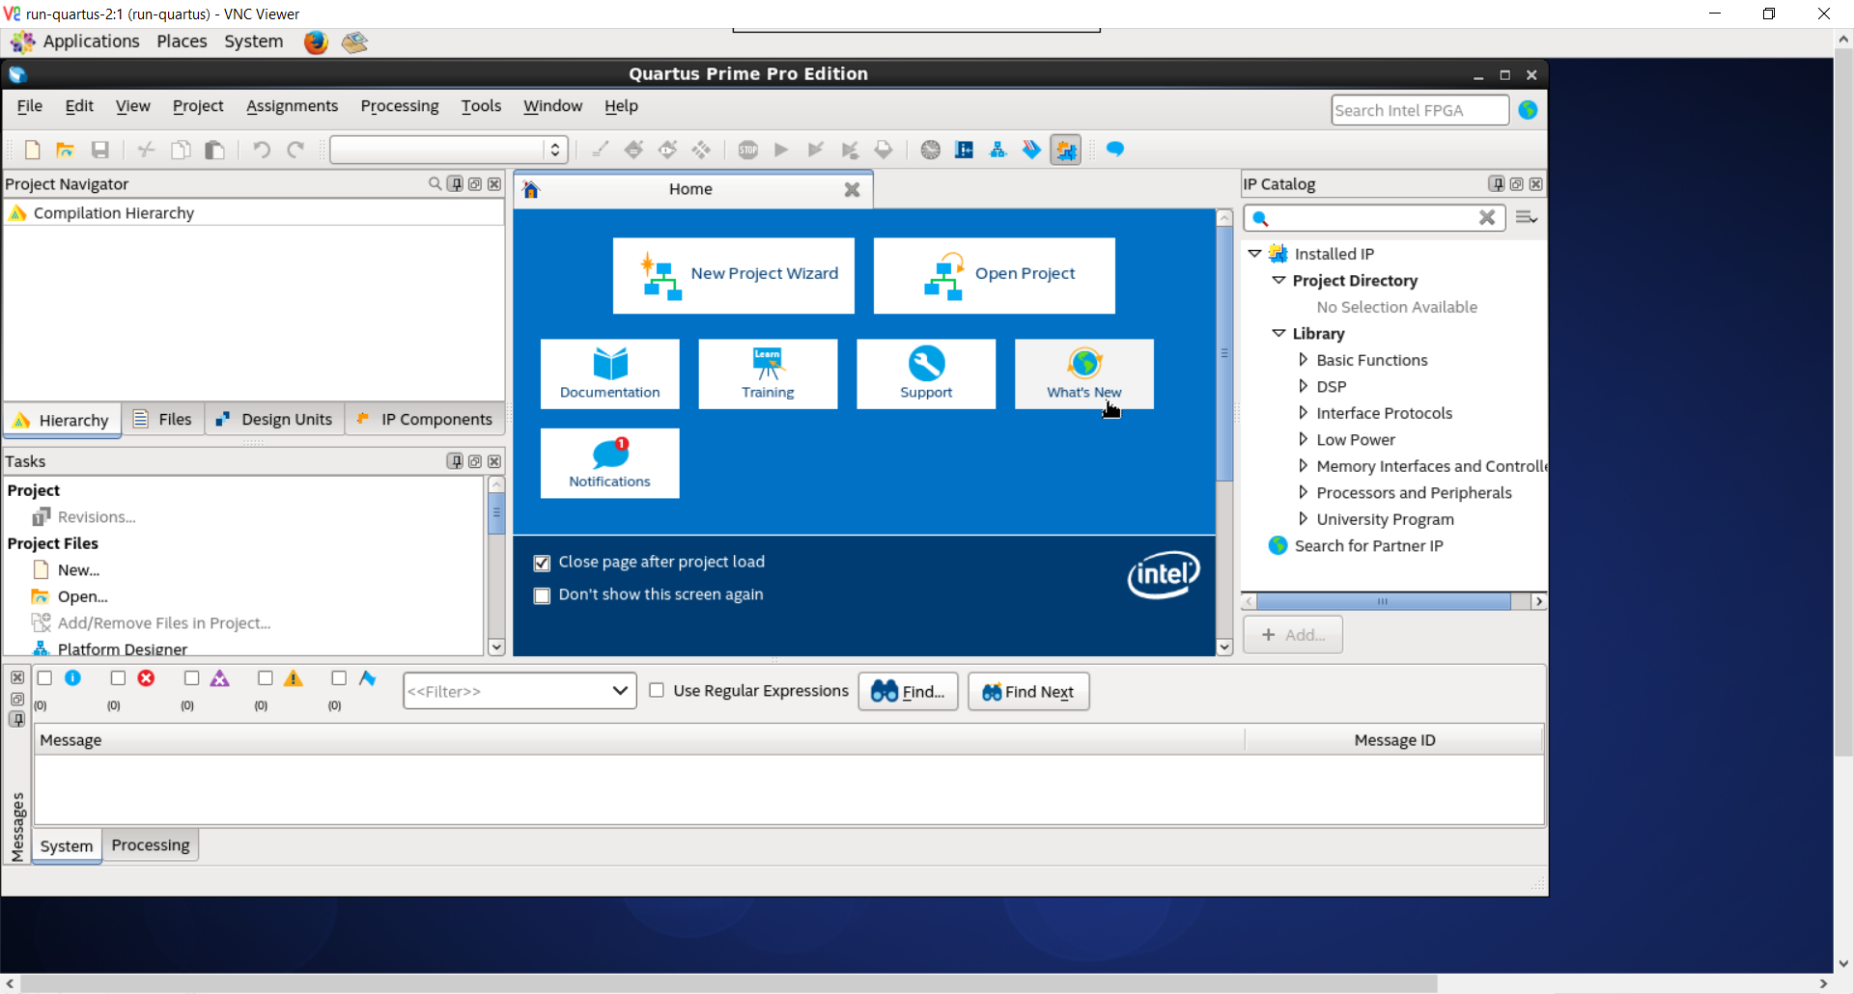
Task: Open the Documentation book tile
Action: [x=609, y=373]
